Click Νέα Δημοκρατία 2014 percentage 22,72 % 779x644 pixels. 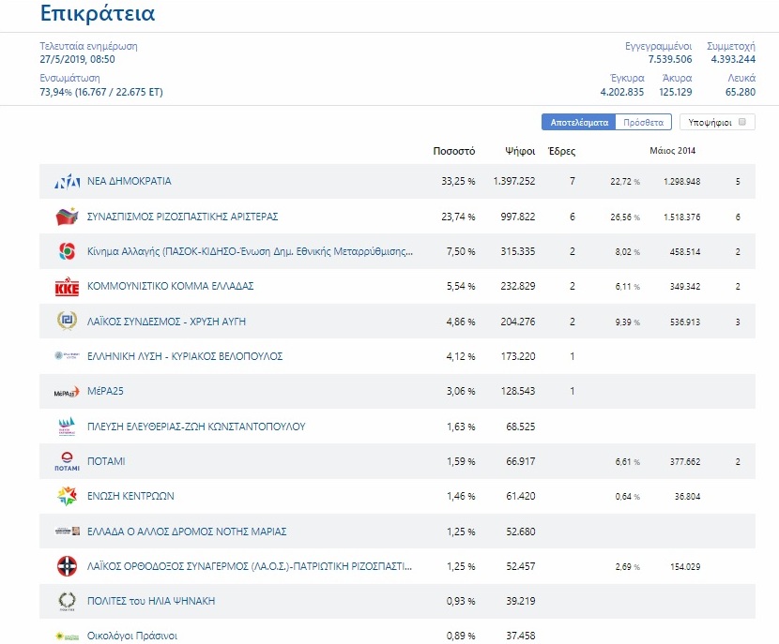click(x=625, y=182)
